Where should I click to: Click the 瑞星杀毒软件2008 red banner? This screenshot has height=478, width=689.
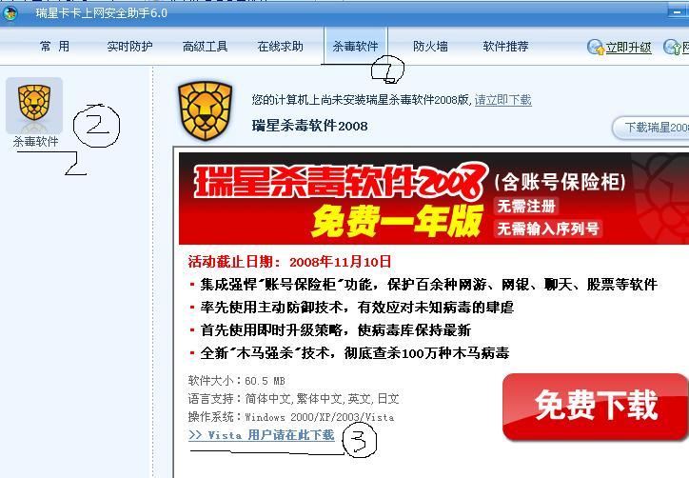(x=434, y=198)
